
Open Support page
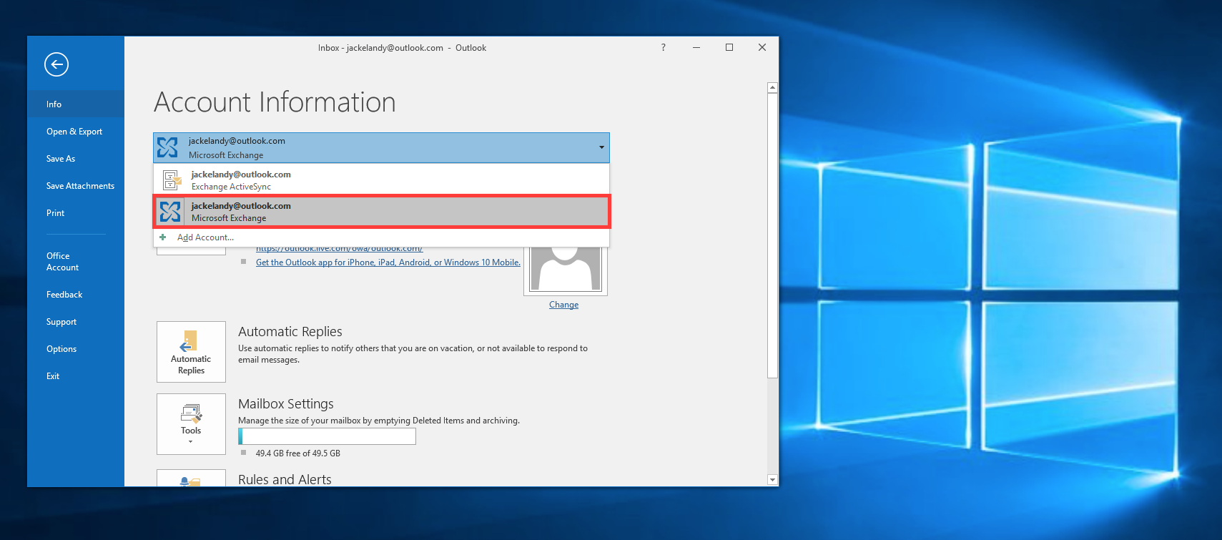[x=75, y=322]
